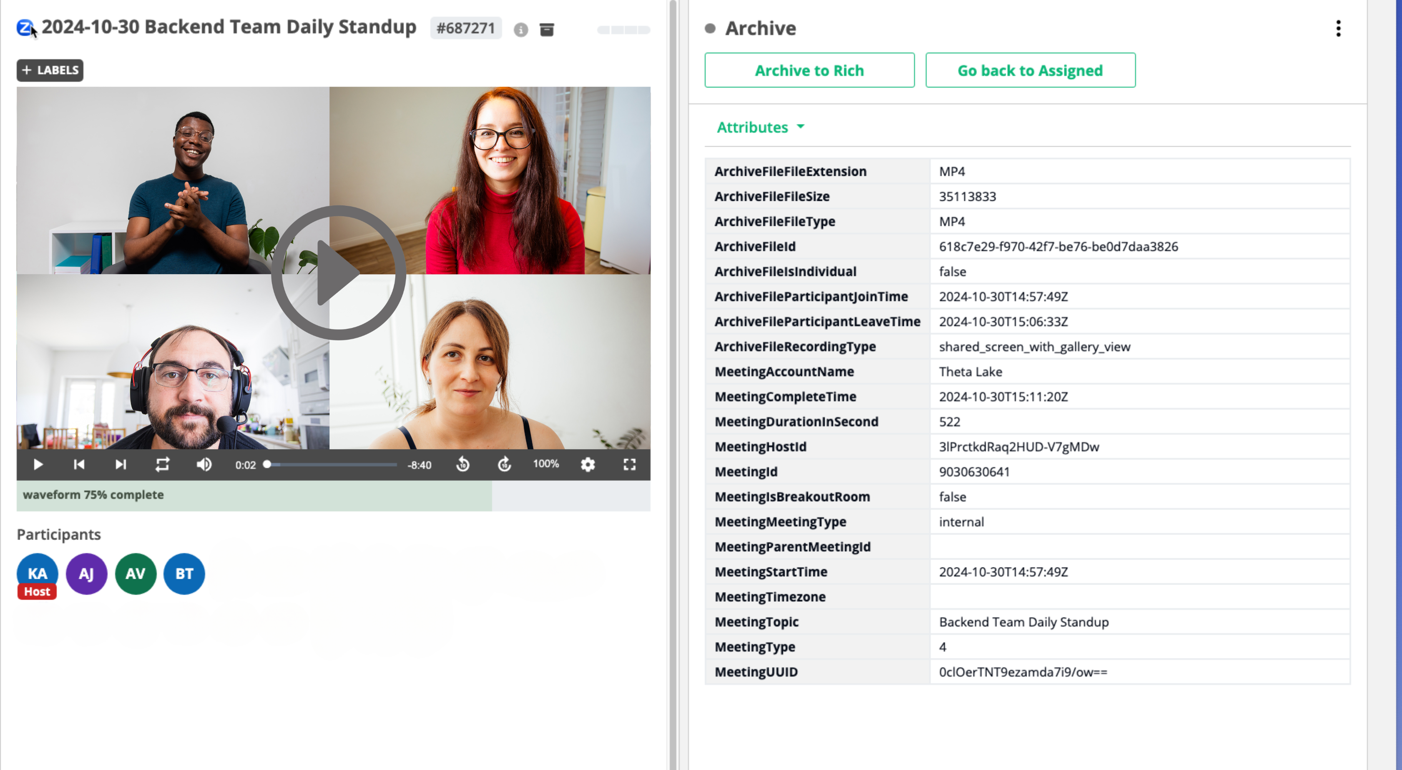Click the ArchiveFileFileSize value 35113833
Viewport: 1402px width, 770px height.
968,196
